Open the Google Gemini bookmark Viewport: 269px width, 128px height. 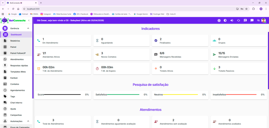pos(141,14)
